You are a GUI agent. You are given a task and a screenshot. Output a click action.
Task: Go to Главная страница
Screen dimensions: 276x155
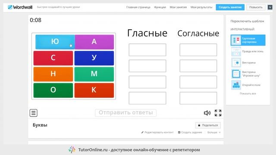[138, 7]
